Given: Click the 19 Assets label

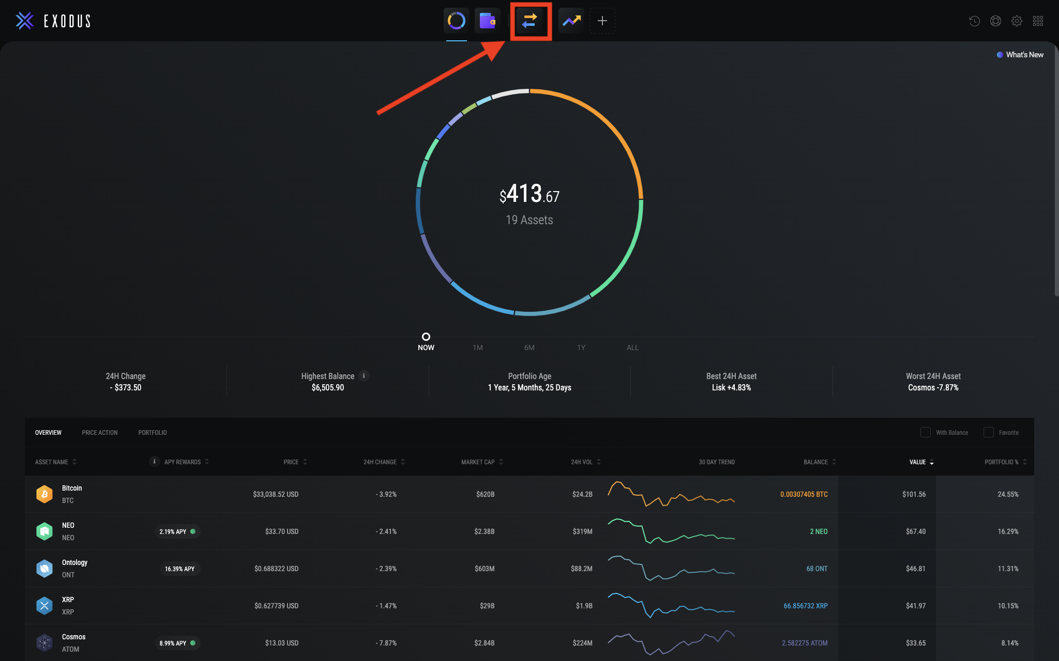Looking at the screenshot, I should 529,220.
